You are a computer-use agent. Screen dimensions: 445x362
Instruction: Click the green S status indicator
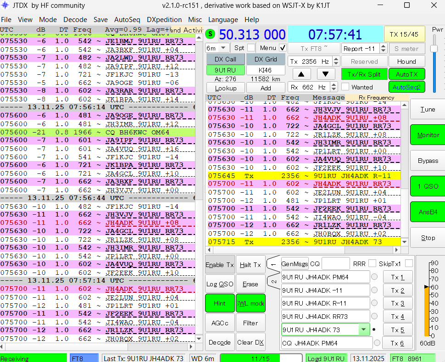tap(211, 34)
